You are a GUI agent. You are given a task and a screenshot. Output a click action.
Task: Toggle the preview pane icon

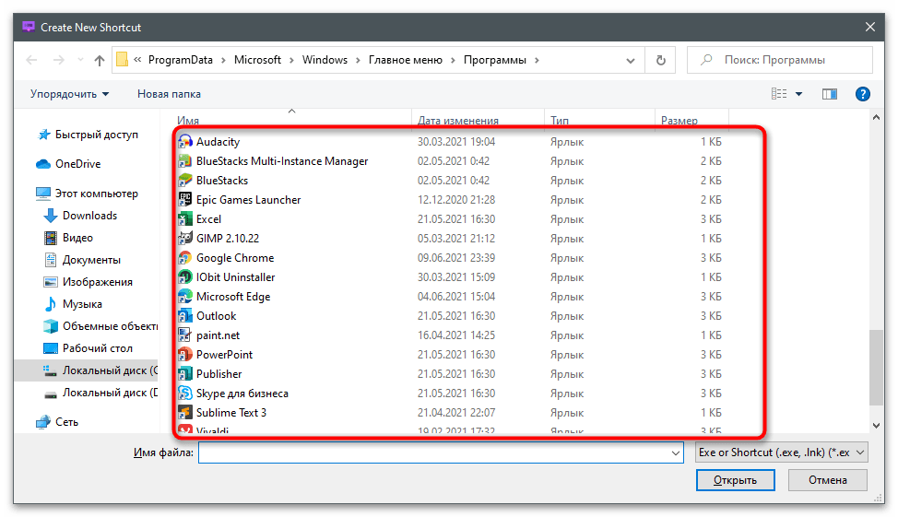pyautogui.click(x=829, y=94)
